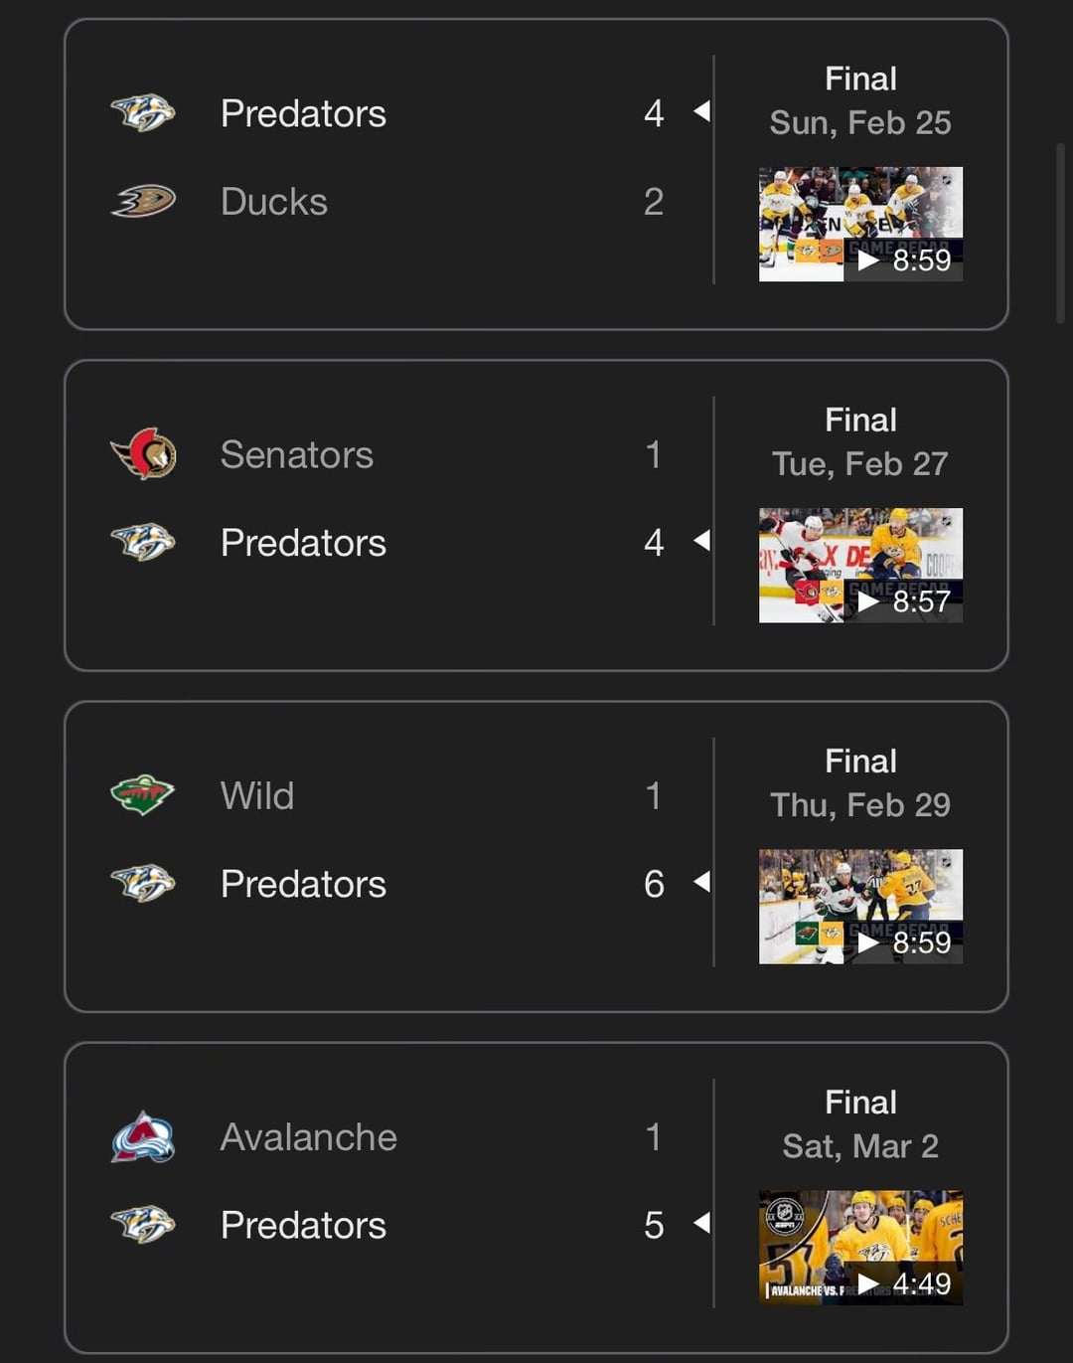The image size is (1073, 1363).
Task: Open the Ducks team name link
Action: [x=274, y=202]
